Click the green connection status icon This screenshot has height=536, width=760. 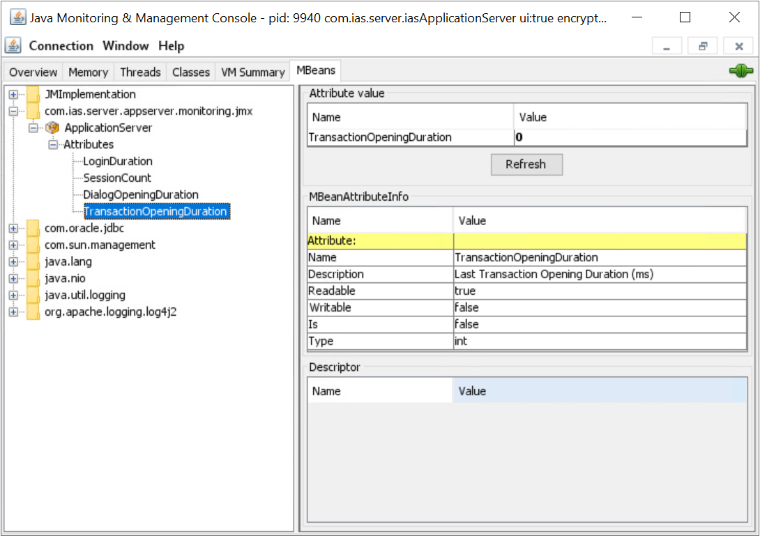click(741, 71)
